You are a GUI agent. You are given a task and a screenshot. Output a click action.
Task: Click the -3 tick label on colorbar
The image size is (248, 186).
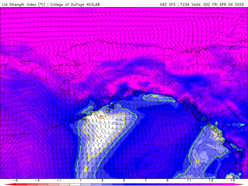(37, 180)
